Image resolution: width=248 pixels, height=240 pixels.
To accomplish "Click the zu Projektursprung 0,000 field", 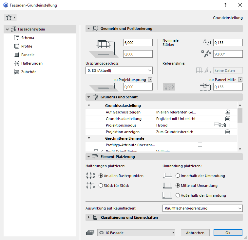I will pyautogui.click(x=138, y=87).
